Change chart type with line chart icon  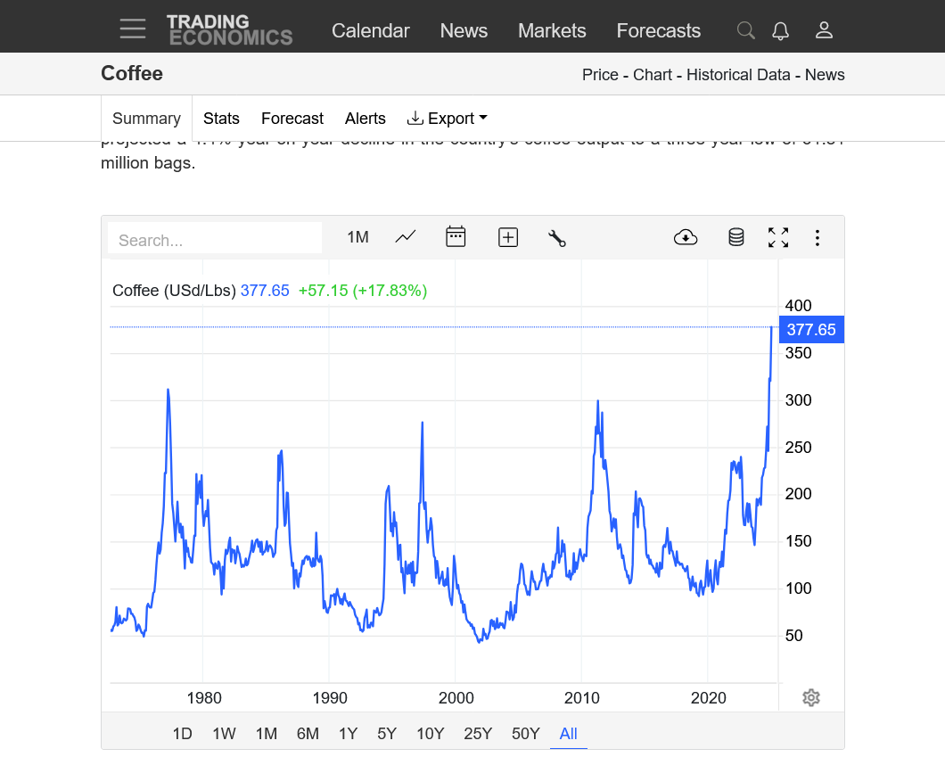point(406,237)
